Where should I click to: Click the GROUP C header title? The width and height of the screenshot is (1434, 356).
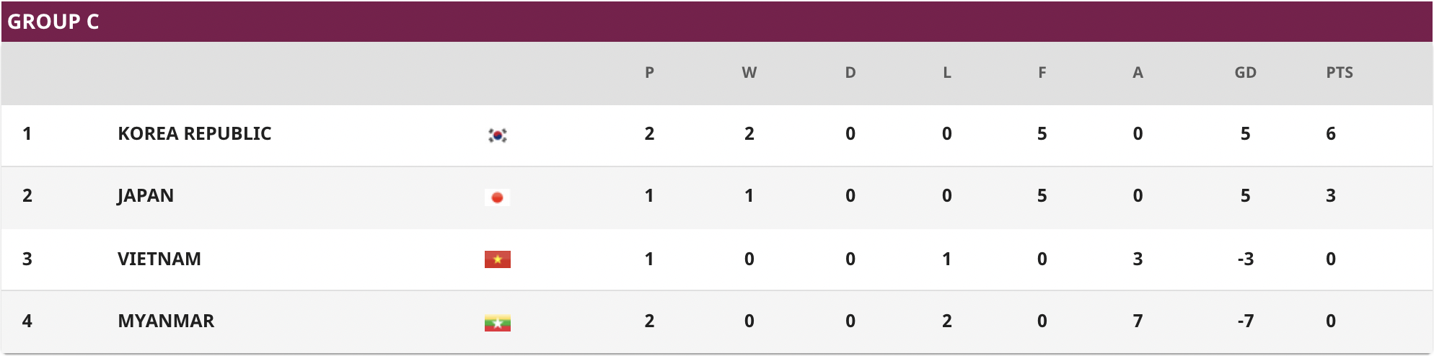pos(53,22)
